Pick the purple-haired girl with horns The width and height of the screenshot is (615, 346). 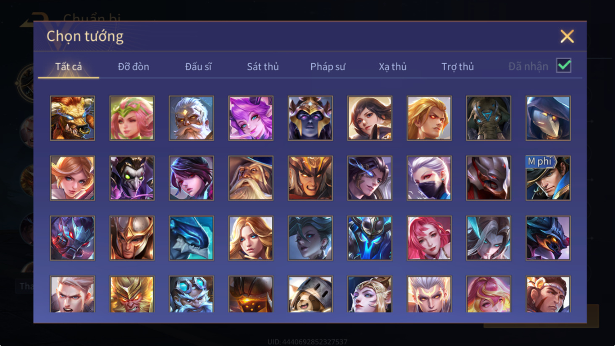click(251, 118)
